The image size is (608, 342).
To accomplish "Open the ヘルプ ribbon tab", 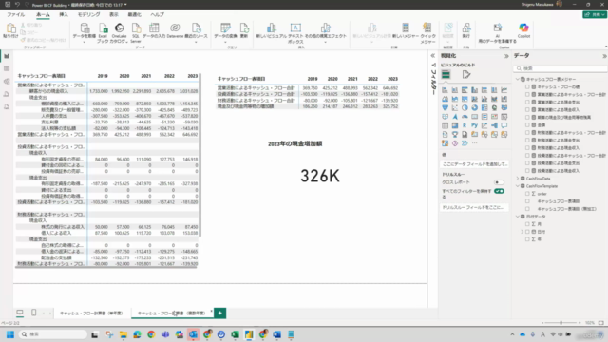I will click(x=157, y=14).
